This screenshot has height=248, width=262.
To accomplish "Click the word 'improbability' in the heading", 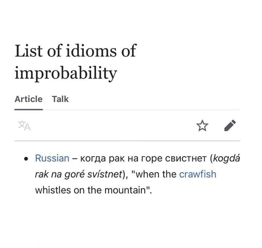I will point(66,73).
